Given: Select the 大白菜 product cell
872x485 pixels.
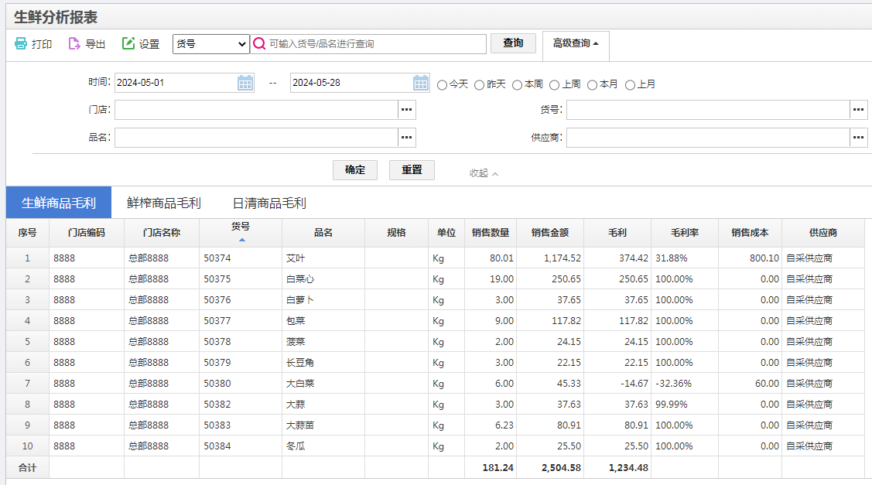Looking at the screenshot, I should click(323, 383).
